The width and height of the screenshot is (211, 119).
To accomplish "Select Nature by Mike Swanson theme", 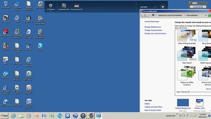I will point(187,76).
